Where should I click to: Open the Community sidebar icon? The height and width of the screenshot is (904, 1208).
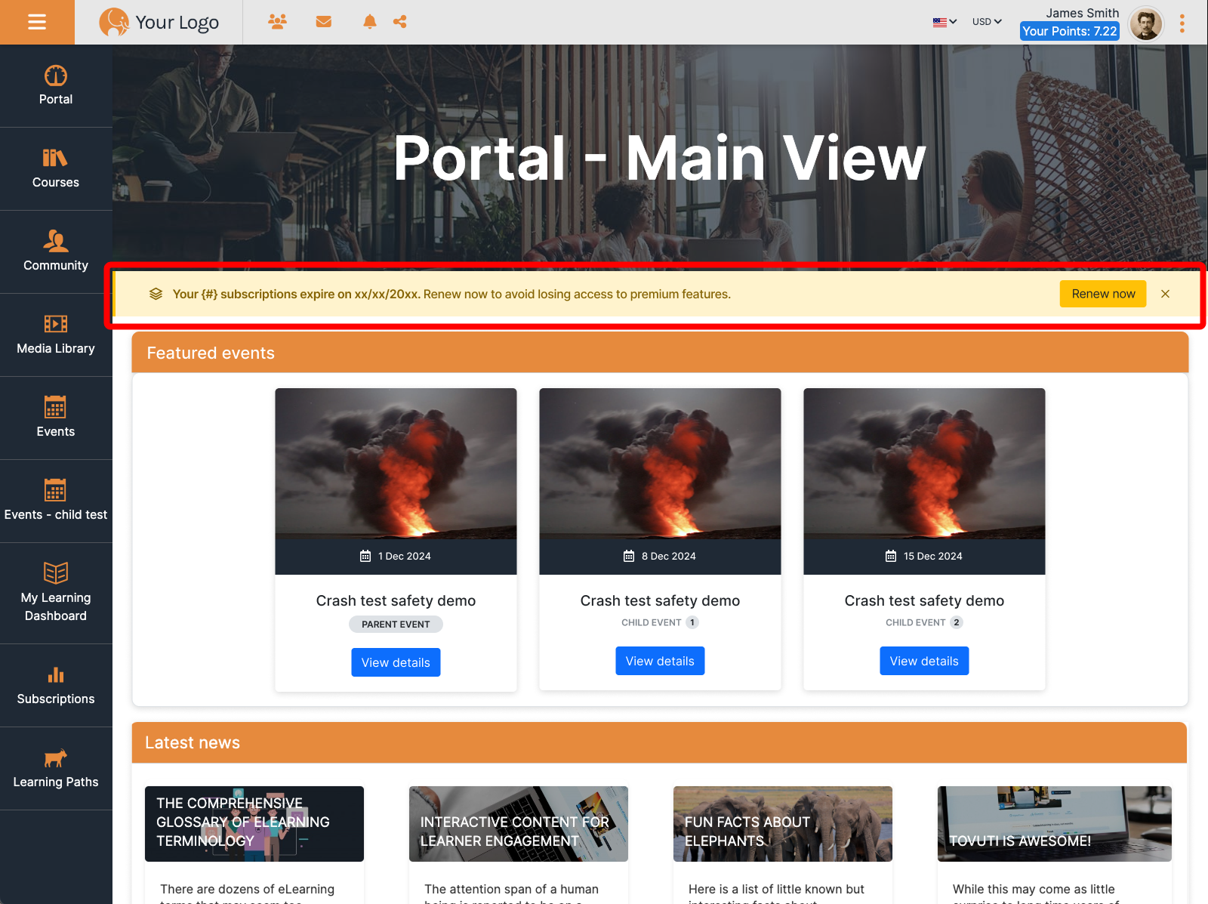(x=56, y=242)
